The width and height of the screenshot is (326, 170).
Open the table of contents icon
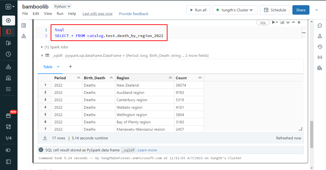click(24, 25)
